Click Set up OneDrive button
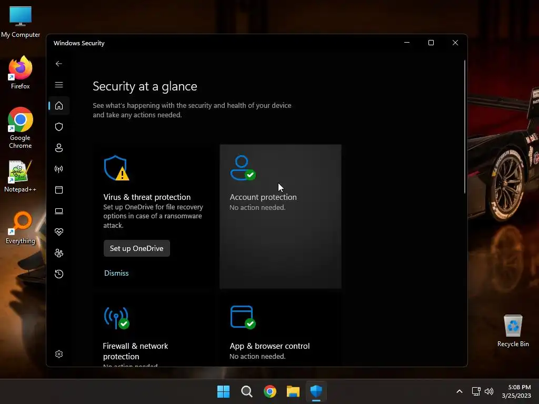Screen dimensions: 539x404 pyautogui.click(x=136, y=248)
